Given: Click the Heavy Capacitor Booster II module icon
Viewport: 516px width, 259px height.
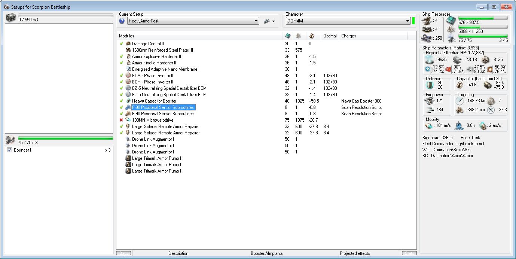Looking at the screenshot, I should pyautogui.click(x=128, y=101).
